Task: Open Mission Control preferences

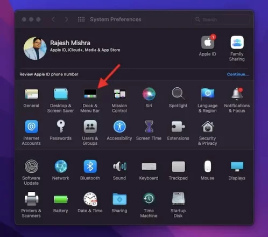Action: coord(119,94)
